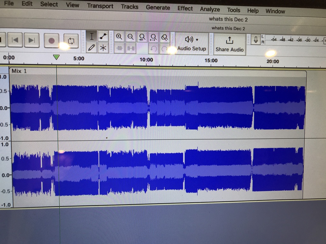The height and width of the screenshot is (244, 326).
Task: Click the Mix 1 clip title
Action: [19, 71]
